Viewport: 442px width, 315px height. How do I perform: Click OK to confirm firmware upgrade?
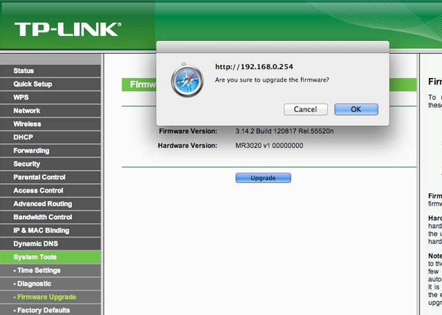click(356, 109)
